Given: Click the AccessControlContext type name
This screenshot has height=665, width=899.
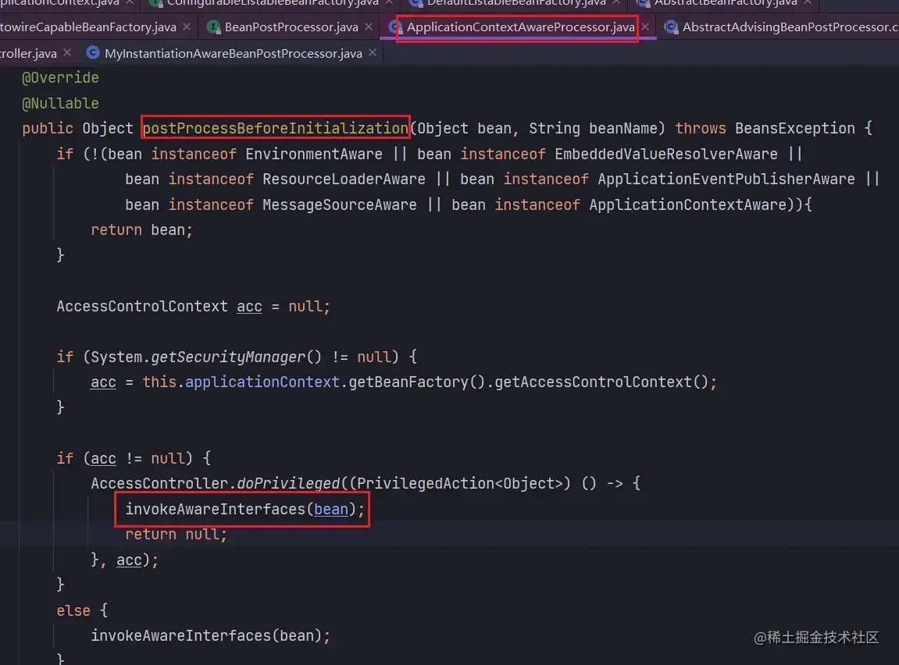Looking at the screenshot, I should (142, 307).
